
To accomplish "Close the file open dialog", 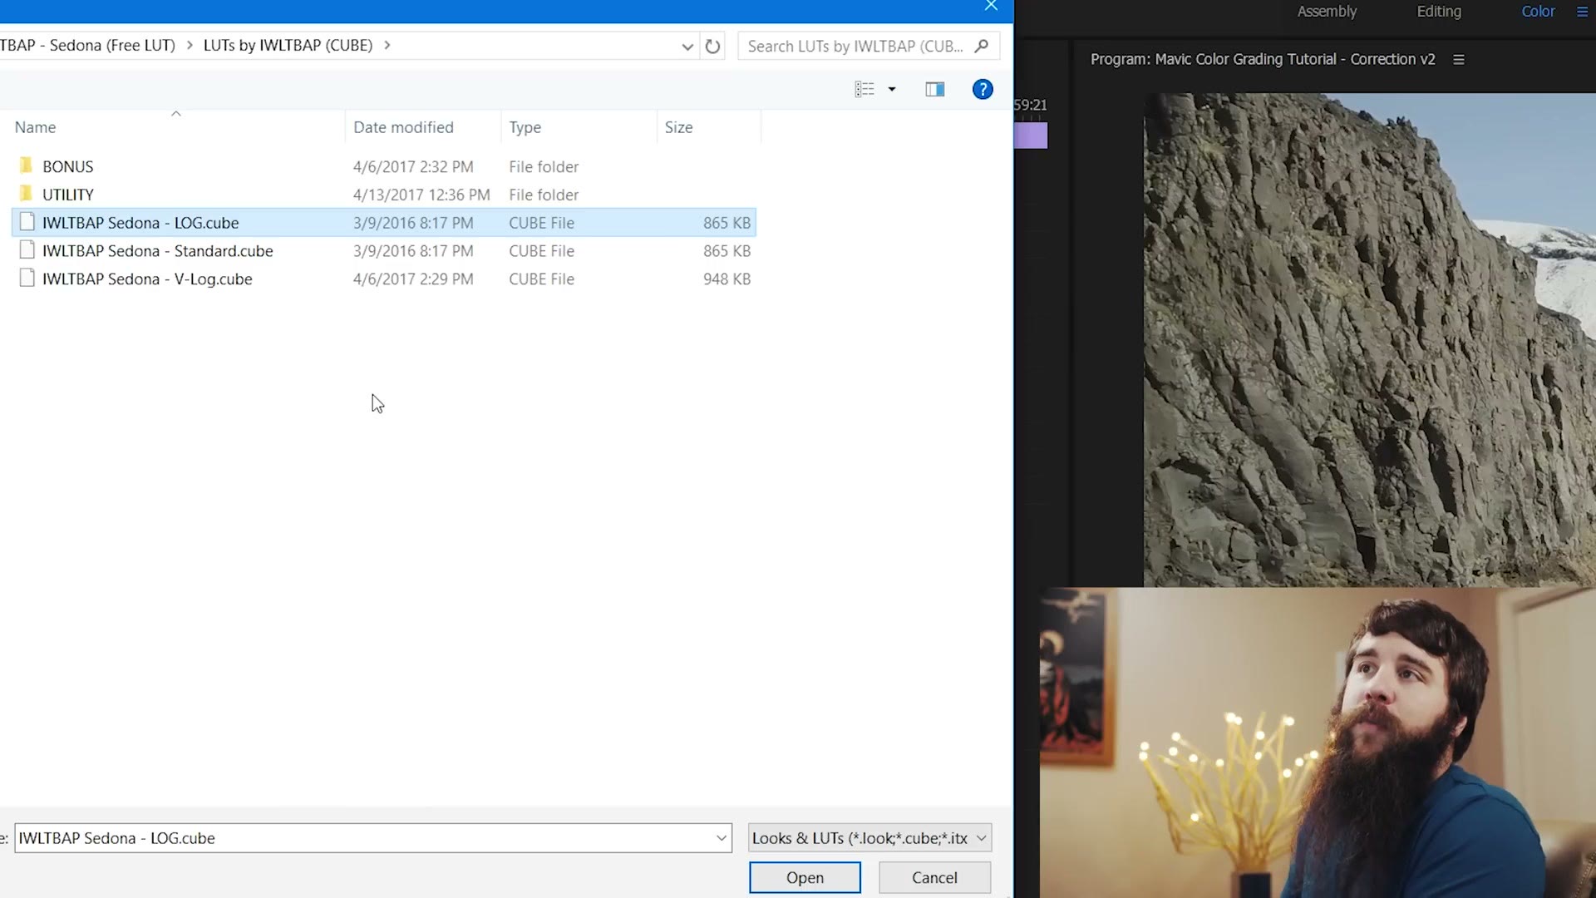I will coord(991,6).
